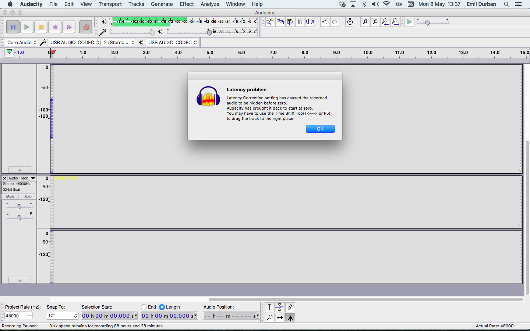Click the Paste clipboard icon
Image resolution: width=530 pixels, height=331 pixels.
click(x=290, y=22)
